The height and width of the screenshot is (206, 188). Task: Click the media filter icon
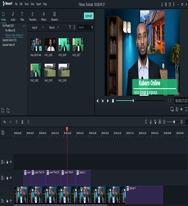(x=70, y=27)
